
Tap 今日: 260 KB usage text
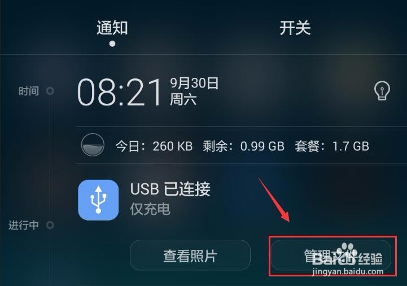(x=154, y=146)
